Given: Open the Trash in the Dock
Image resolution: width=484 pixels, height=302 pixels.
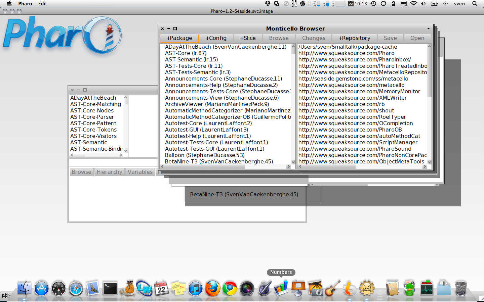Looking at the screenshot, I should (461, 288).
